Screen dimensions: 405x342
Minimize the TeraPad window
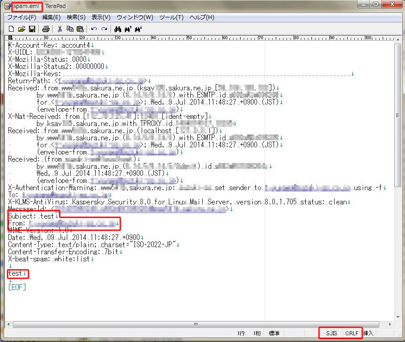[x=364, y=4]
